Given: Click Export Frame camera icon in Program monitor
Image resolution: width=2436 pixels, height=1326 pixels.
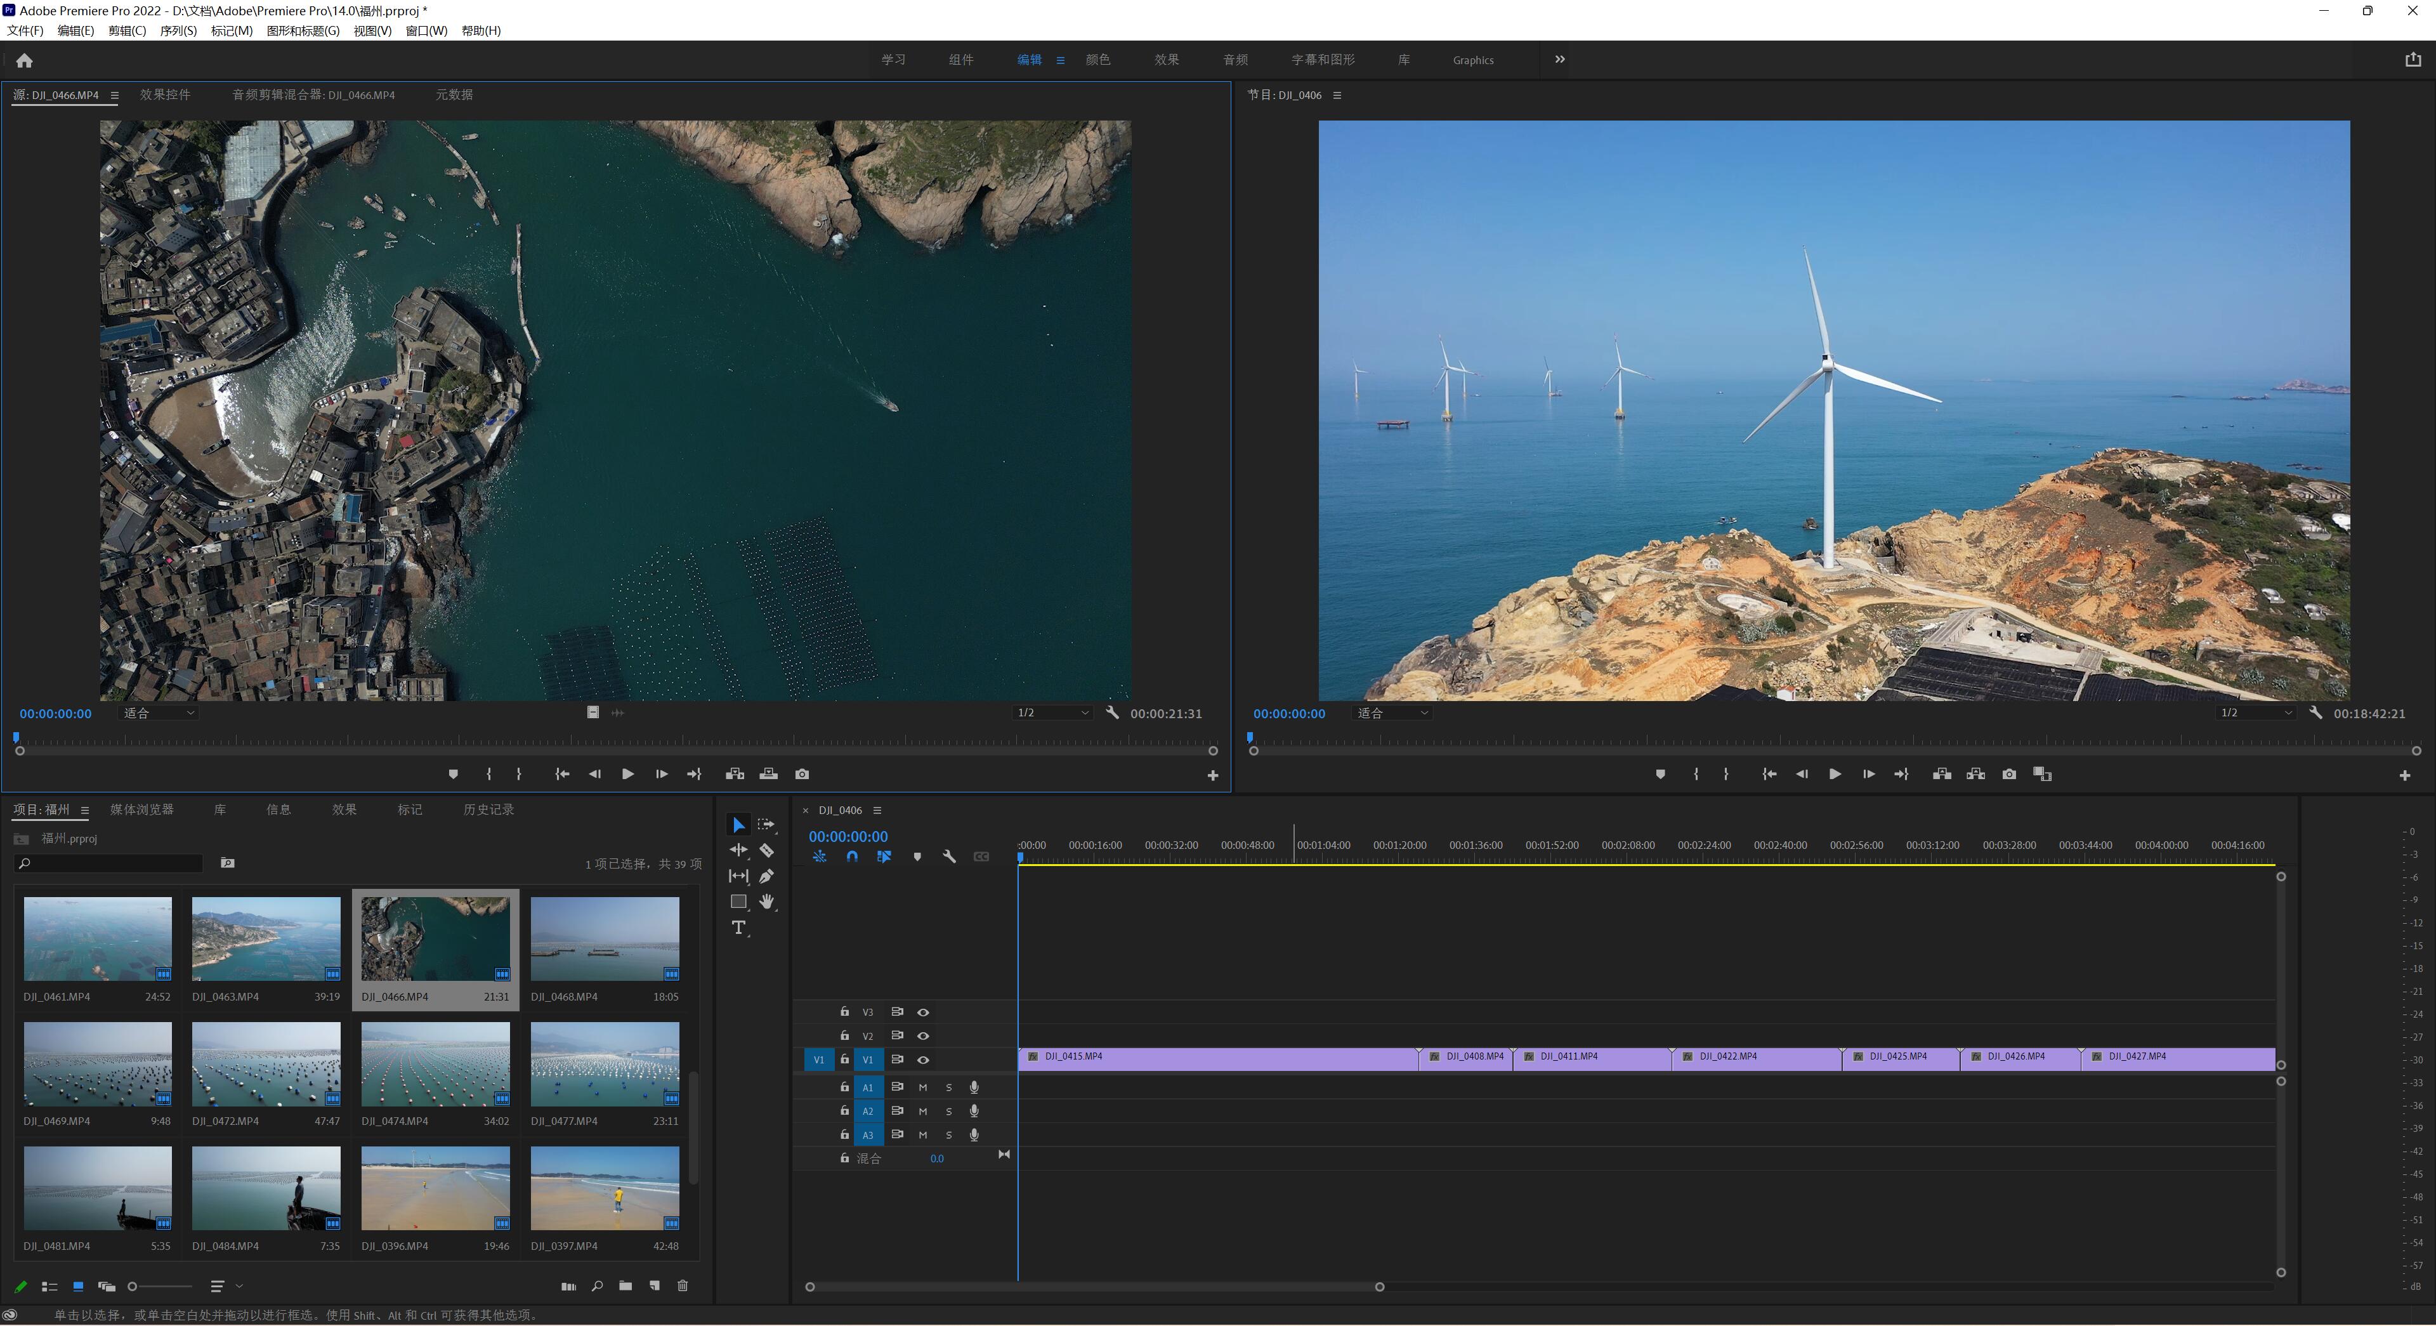Looking at the screenshot, I should pos(2008,775).
